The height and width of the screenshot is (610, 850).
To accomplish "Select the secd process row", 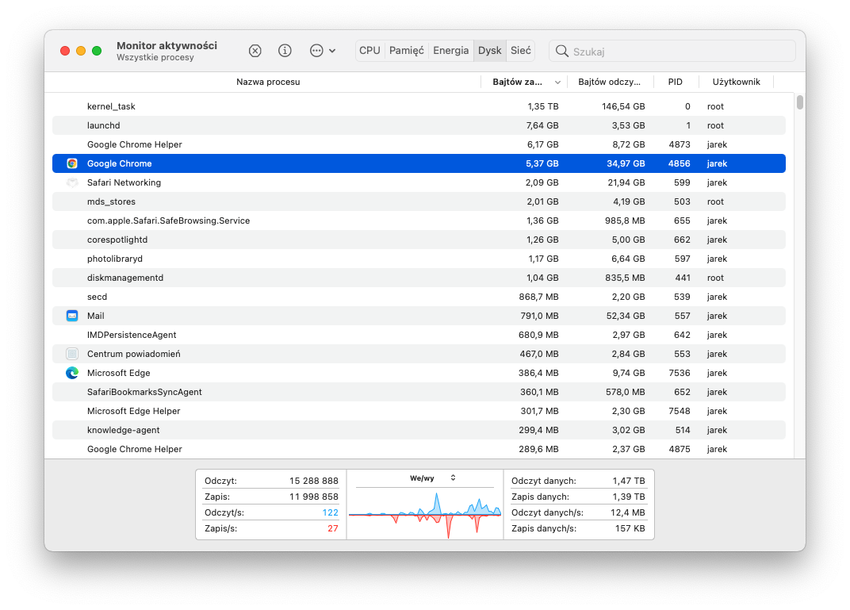I will (419, 297).
